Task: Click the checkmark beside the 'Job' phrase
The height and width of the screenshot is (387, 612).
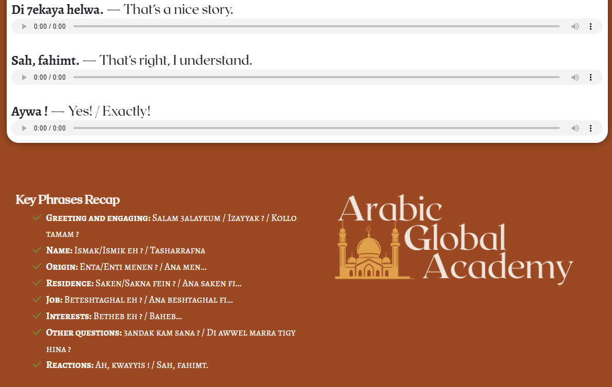Action: point(37,299)
